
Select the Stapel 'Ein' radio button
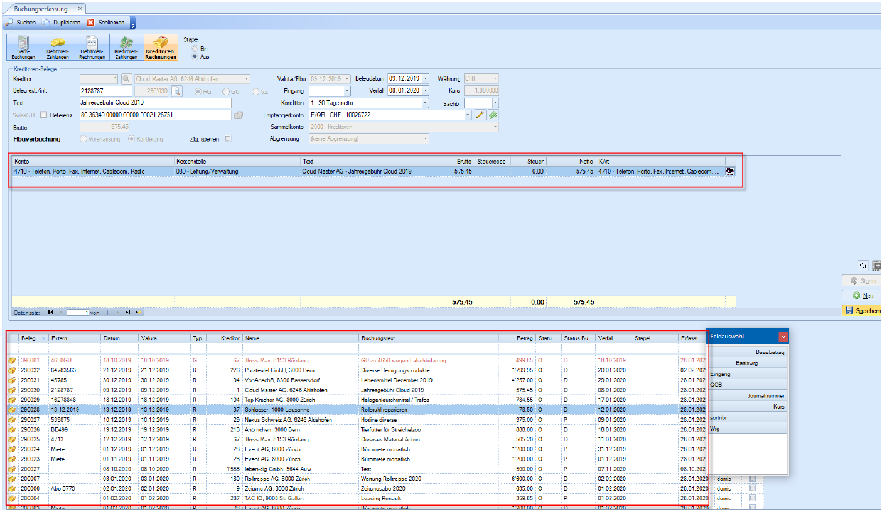(195, 48)
